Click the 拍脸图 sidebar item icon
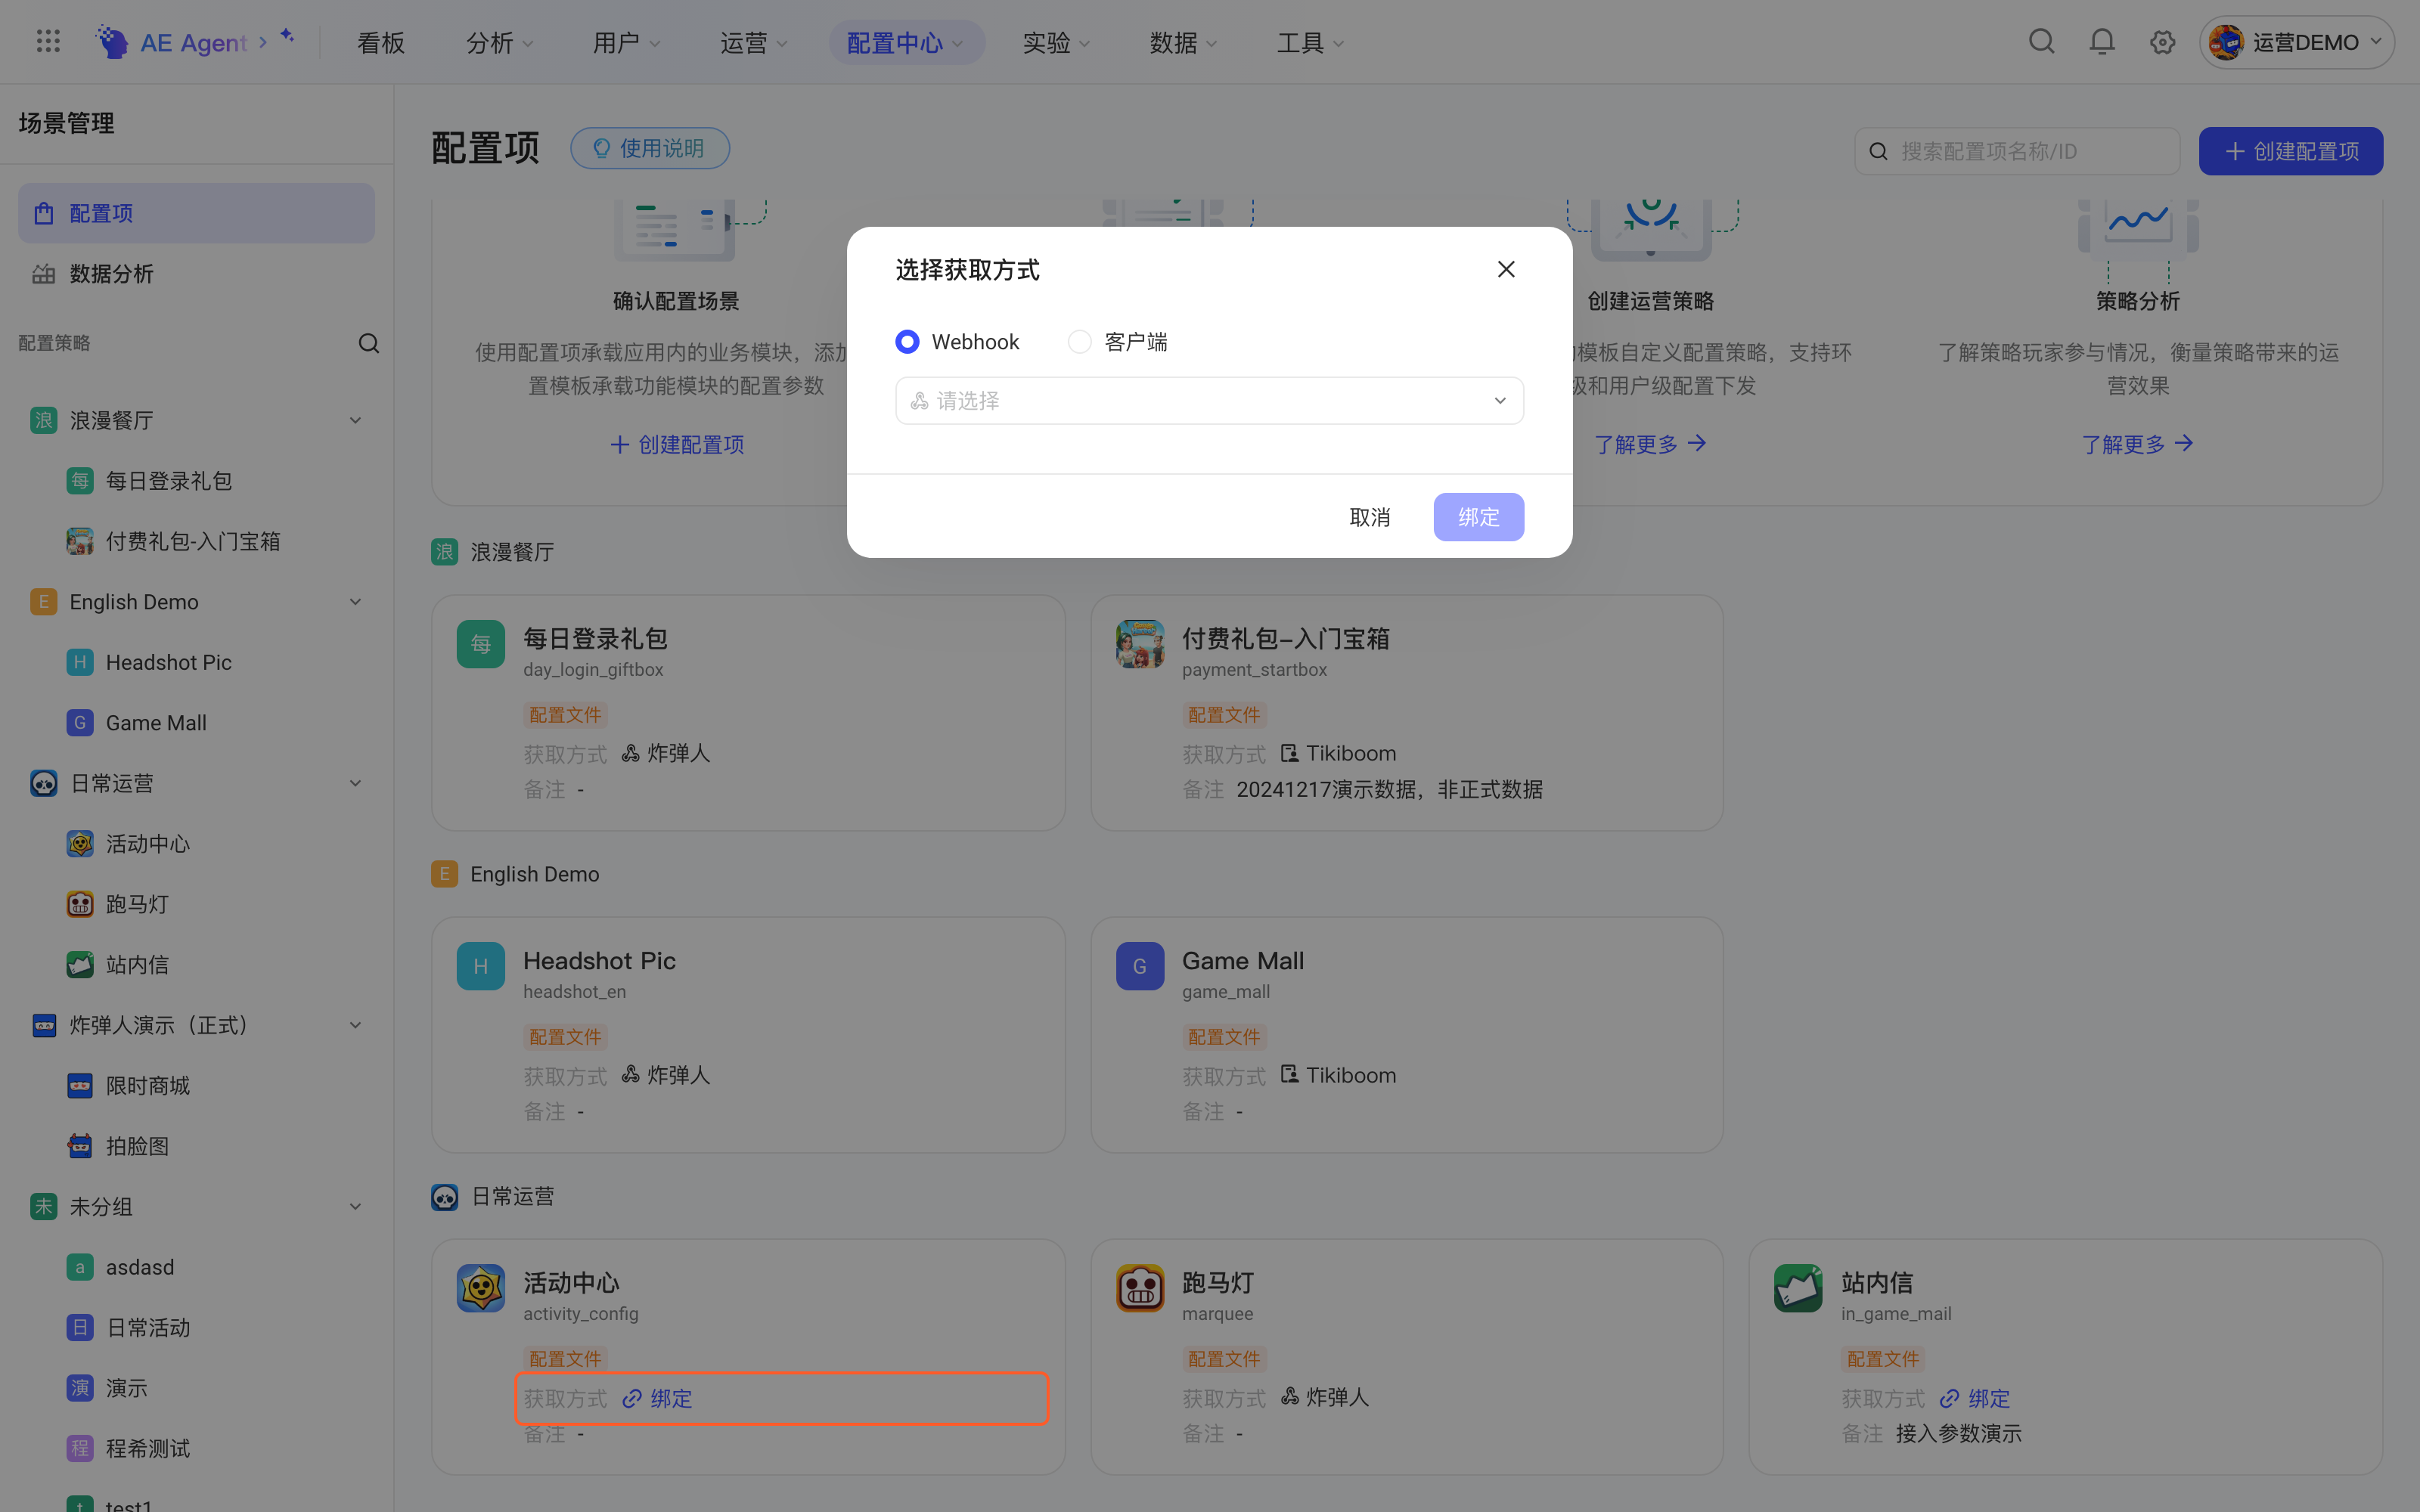The height and width of the screenshot is (1512, 2420). (80, 1146)
